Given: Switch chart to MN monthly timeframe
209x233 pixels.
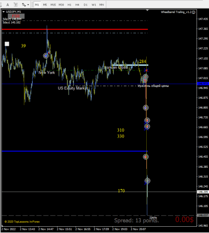Looking at the screenshot, I should [102, 5].
